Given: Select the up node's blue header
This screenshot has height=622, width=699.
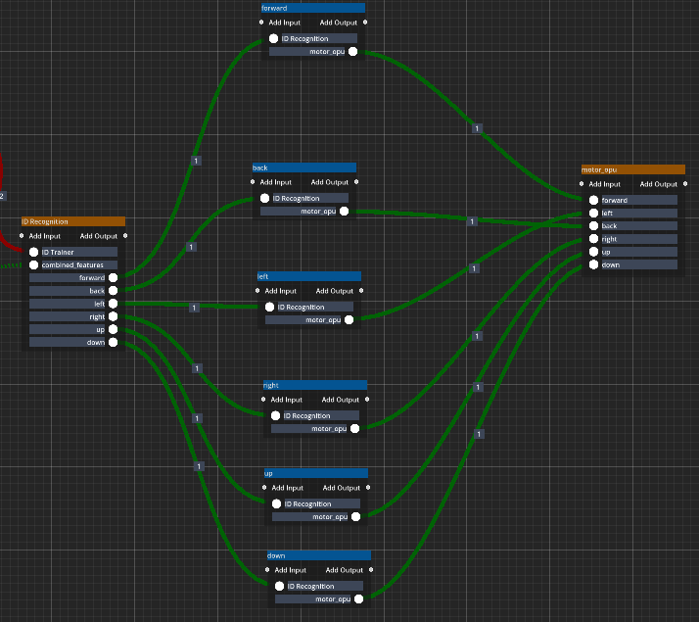Looking at the screenshot, I should click(x=315, y=473).
